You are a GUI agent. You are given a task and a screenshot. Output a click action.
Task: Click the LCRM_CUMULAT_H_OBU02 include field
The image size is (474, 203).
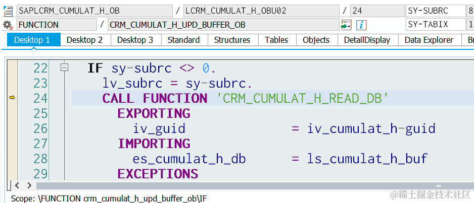tap(261, 11)
